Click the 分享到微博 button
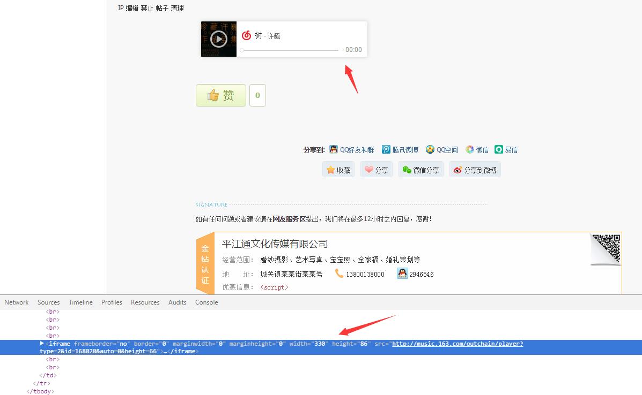This screenshot has height=395, width=642. 475,170
